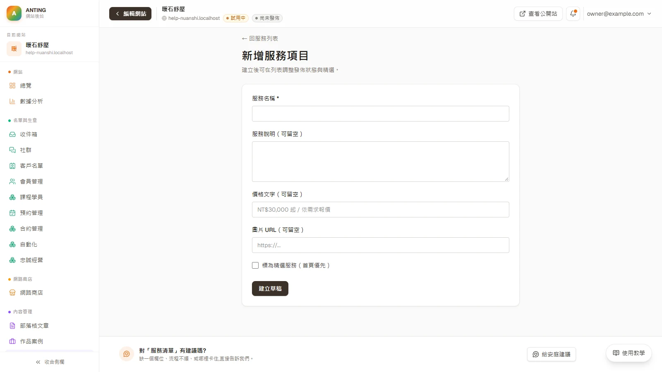Open 收件箱 in the sidebar

point(50,134)
